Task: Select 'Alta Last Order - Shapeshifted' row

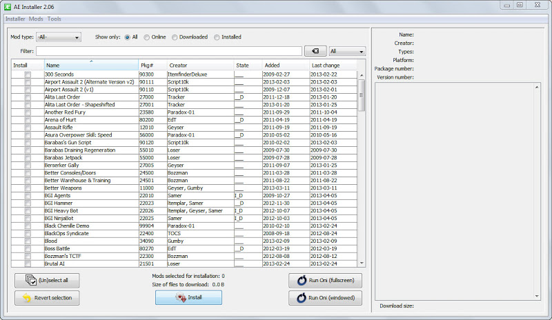Action: click(x=184, y=105)
